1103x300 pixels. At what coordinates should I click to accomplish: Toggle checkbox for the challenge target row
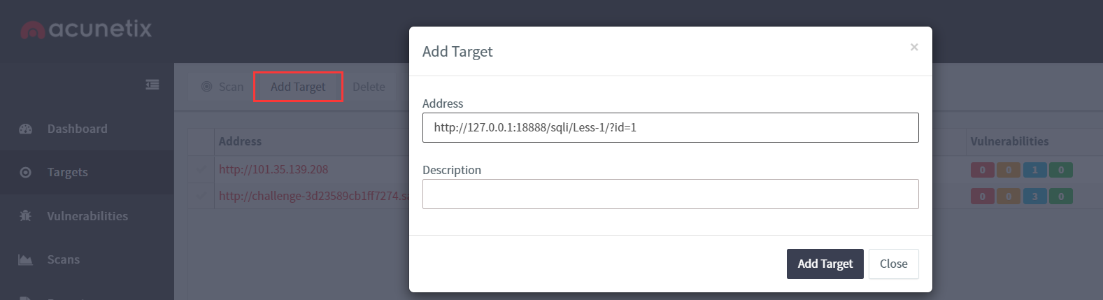coord(201,196)
